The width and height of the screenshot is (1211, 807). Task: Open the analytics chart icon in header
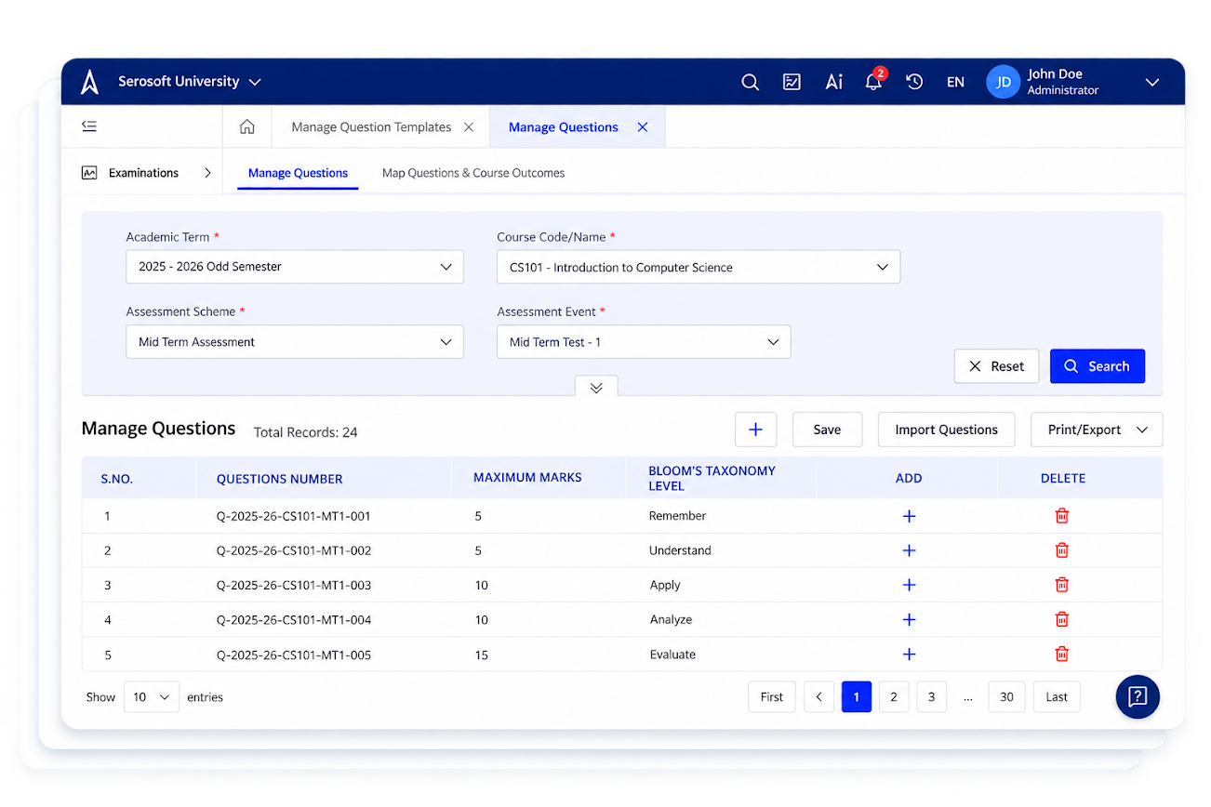pos(792,82)
